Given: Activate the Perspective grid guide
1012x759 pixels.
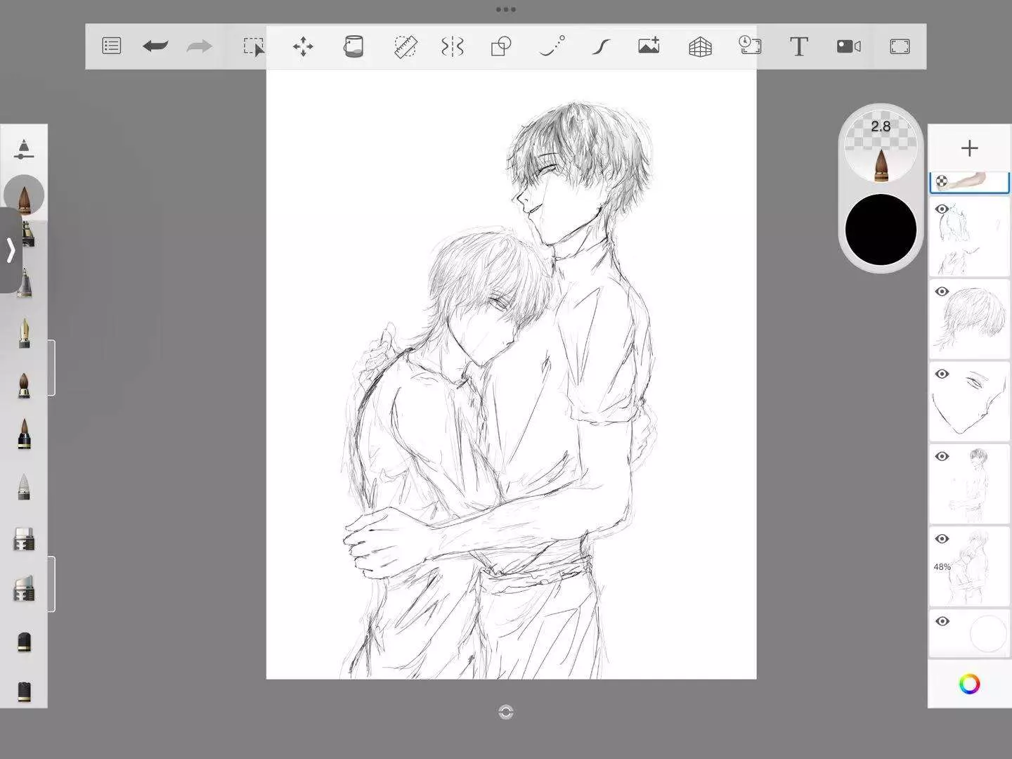Looking at the screenshot, I should 700,47.
